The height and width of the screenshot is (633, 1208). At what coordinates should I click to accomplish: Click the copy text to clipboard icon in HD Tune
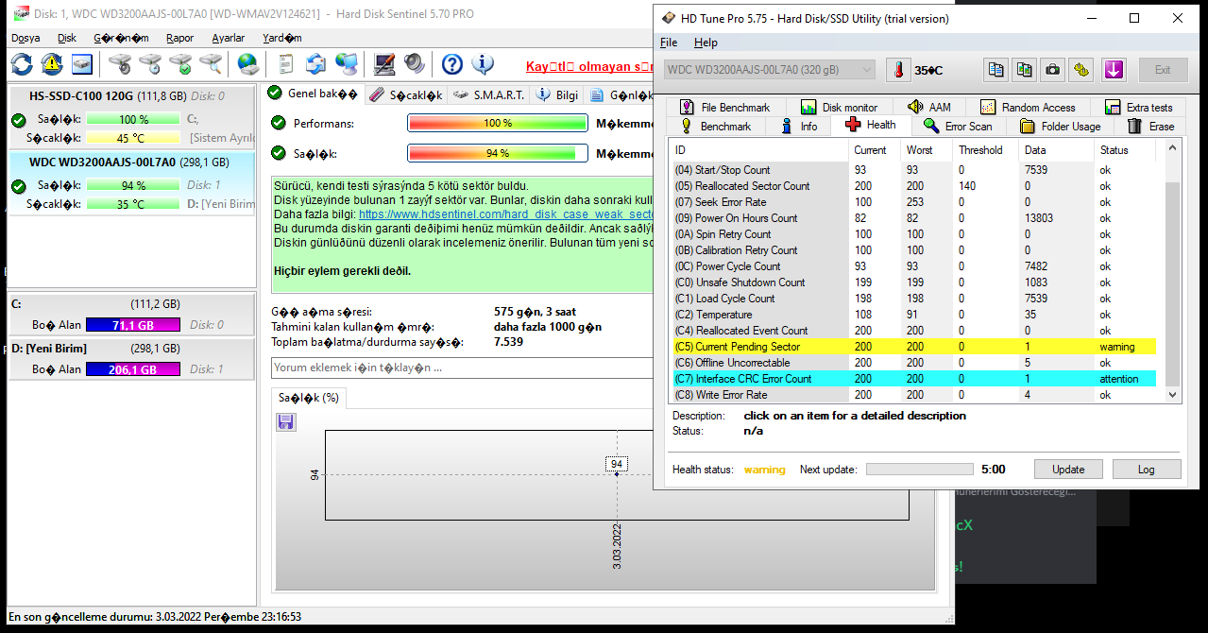995,70
